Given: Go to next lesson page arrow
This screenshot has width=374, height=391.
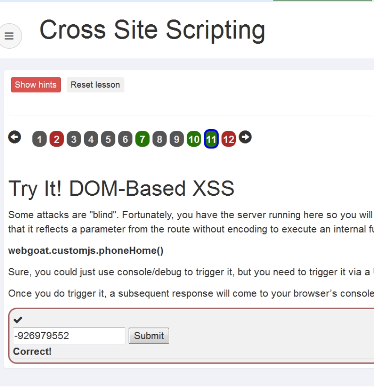Looking at the screenshot, I should [x=245, y=137].
